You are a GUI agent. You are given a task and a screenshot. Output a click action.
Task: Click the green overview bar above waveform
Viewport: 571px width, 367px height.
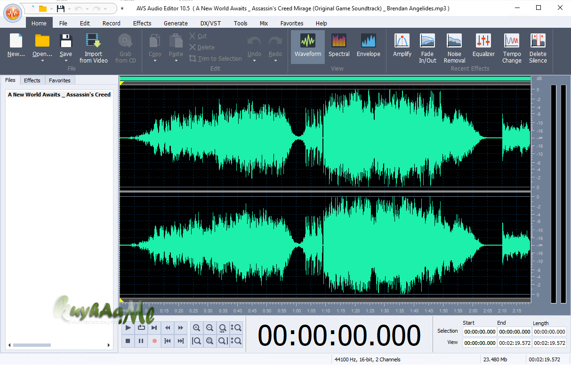tap(325, 79)
